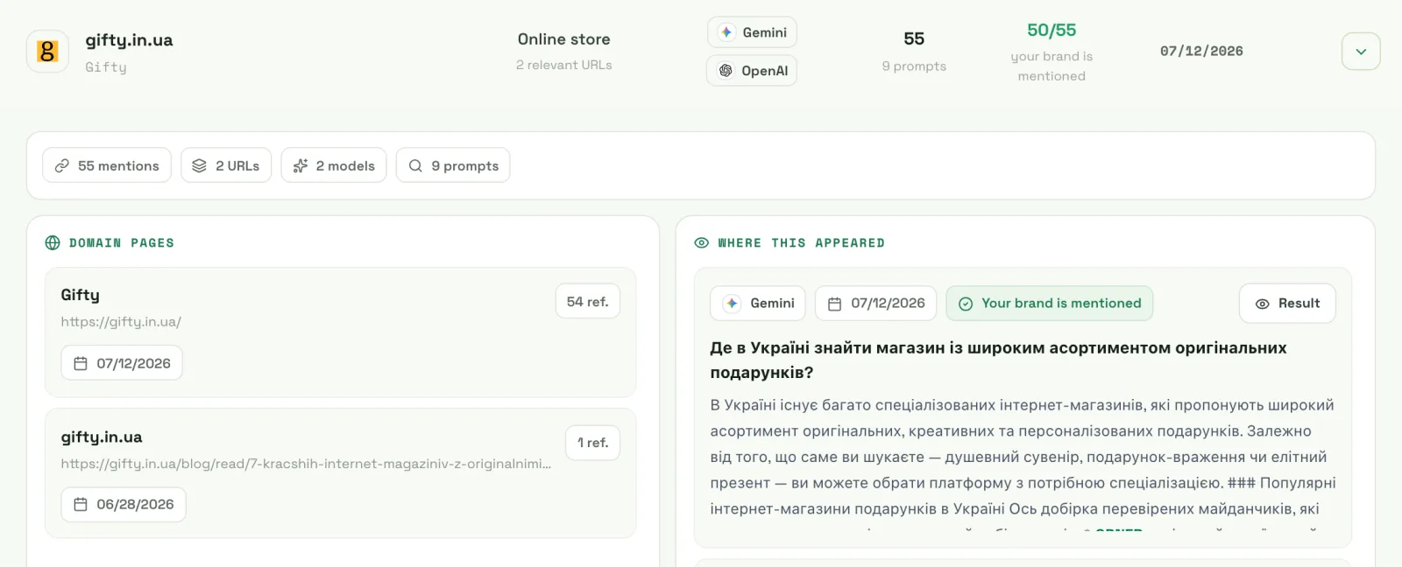Select the 55 mentions filter chip
The image size is (1402, 567).
107,165
